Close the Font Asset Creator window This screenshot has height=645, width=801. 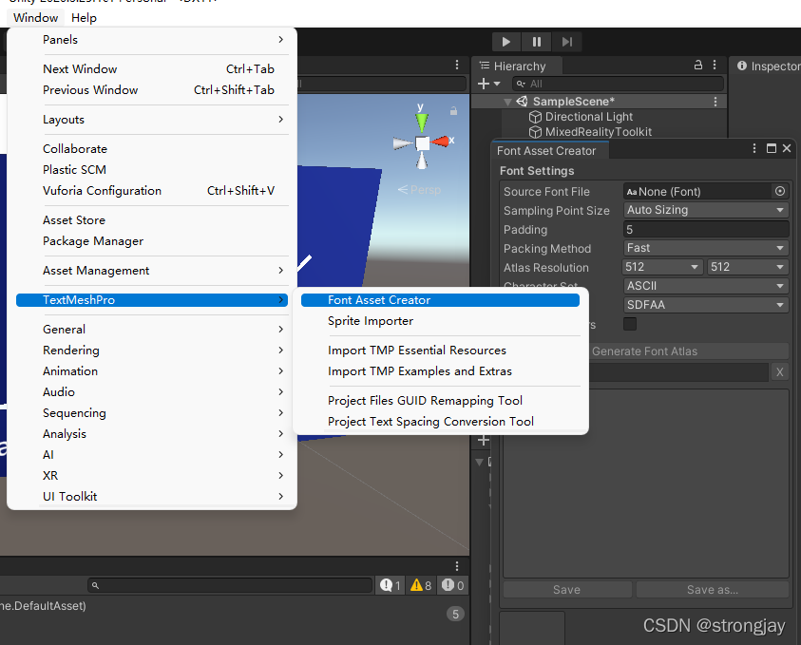[x=787, y=148]
